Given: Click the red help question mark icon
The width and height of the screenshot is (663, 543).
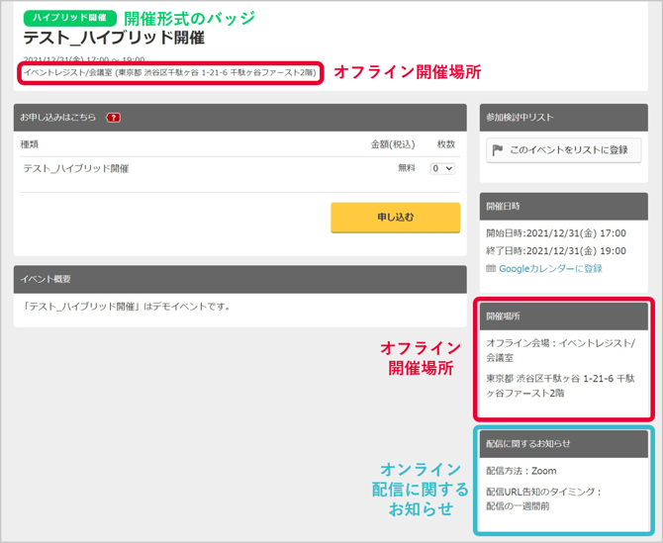Looking at the screenshot, I should pyautogui.click(x=113, y=118).
